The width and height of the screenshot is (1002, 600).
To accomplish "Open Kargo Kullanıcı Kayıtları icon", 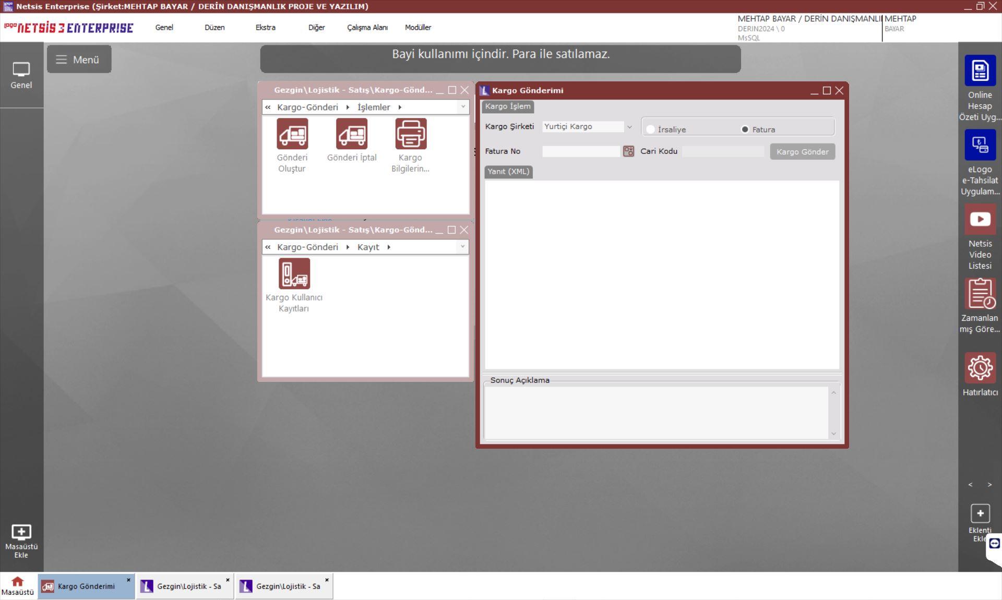I will coord(294,273).
